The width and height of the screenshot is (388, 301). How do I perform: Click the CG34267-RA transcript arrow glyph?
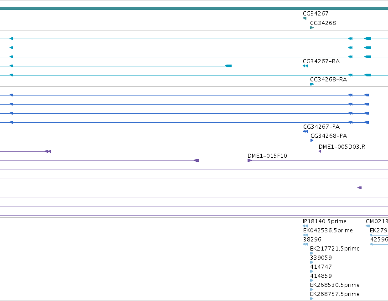point(305,66)
